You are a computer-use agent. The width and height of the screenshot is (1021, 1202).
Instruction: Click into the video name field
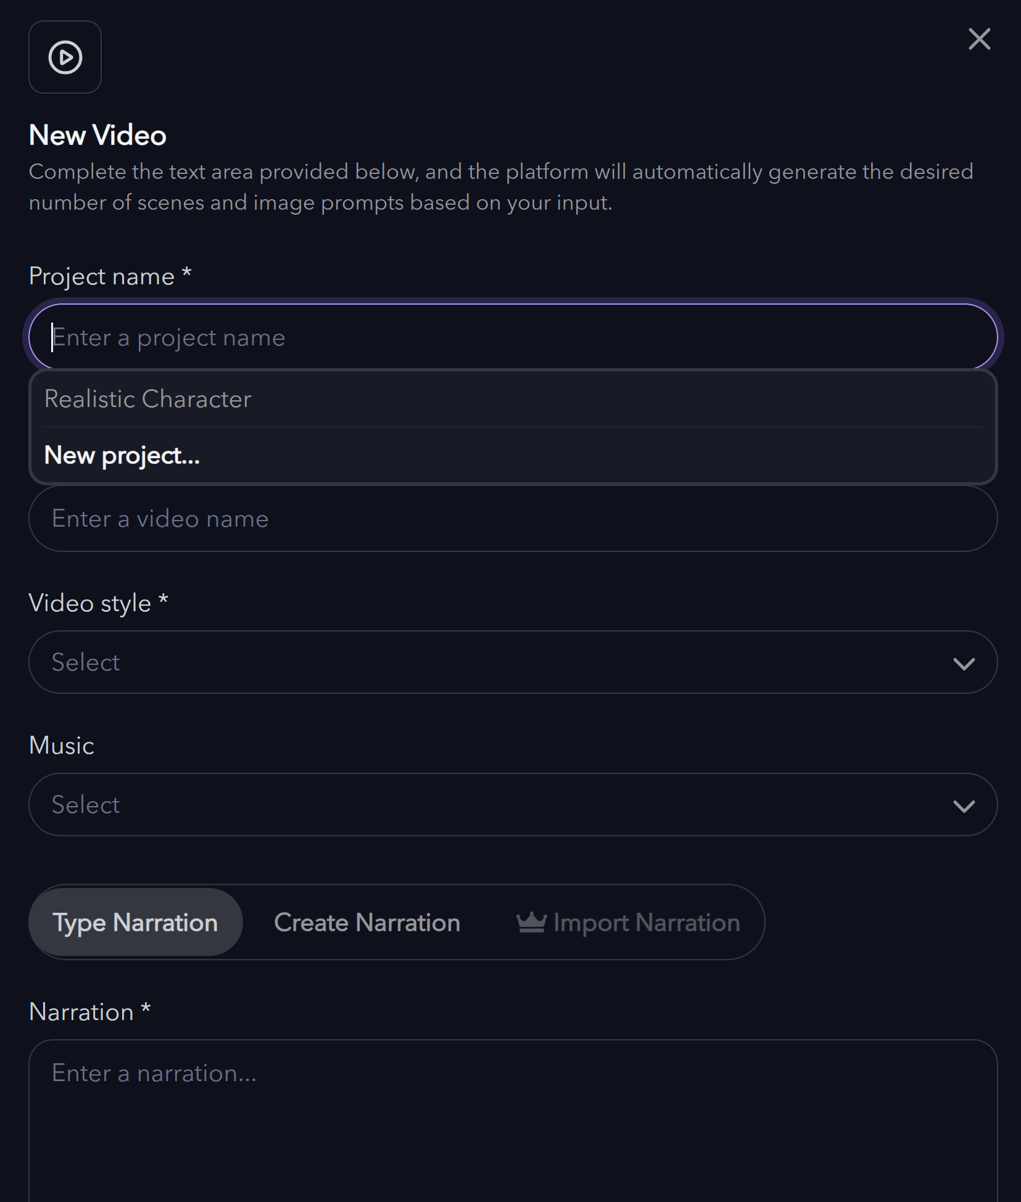point(513,519)
